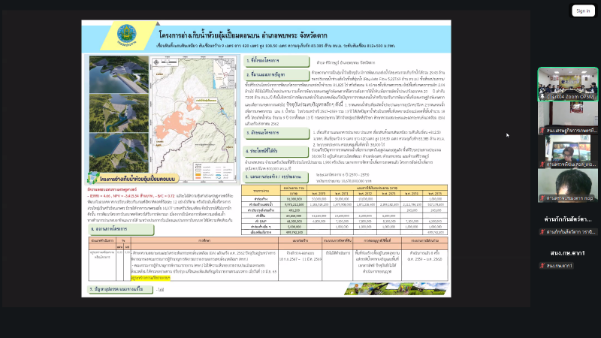Click section heading '5. แผนงานก่อสร้าง / งบประมาณ'
601x338 pixels.
[x=276, y=177]
